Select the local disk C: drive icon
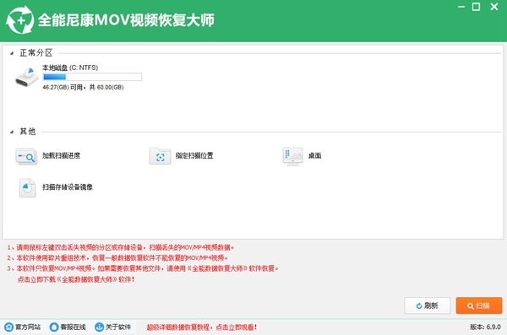Image resolution: width=507 pixels, height=335 pixels. point(27,77)
